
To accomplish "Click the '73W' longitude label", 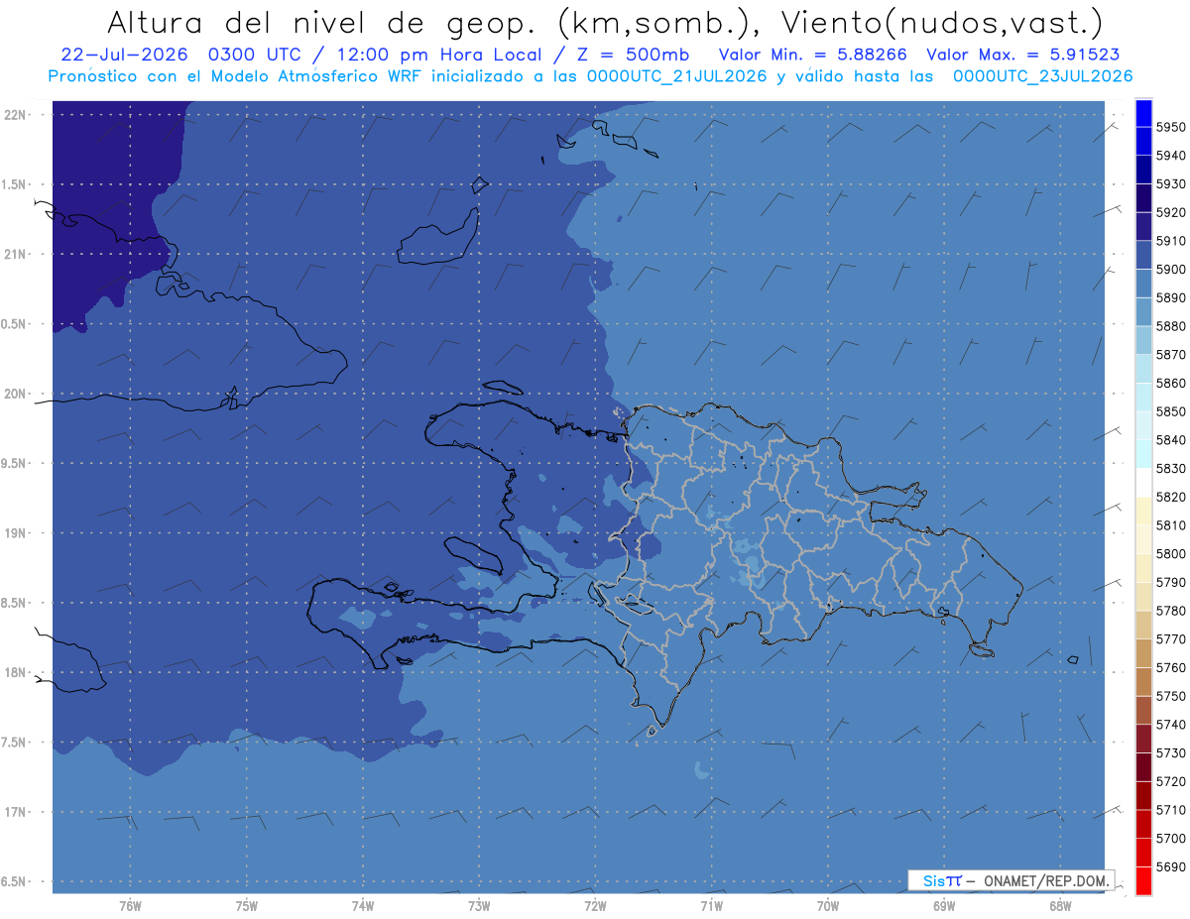I will pyautogui.click(x=479, y=906).
